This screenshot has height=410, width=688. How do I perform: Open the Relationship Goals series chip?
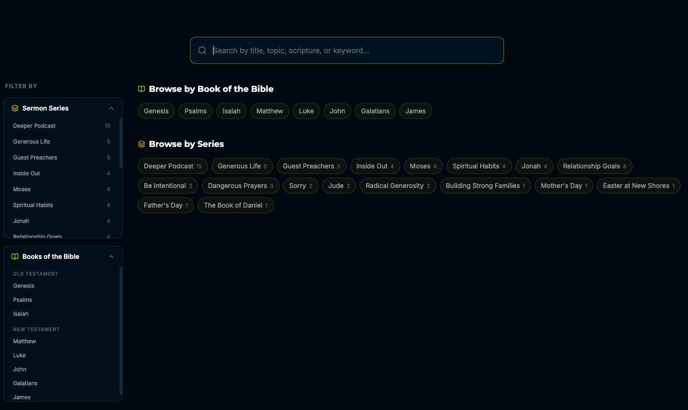click(x=595, y=166)
